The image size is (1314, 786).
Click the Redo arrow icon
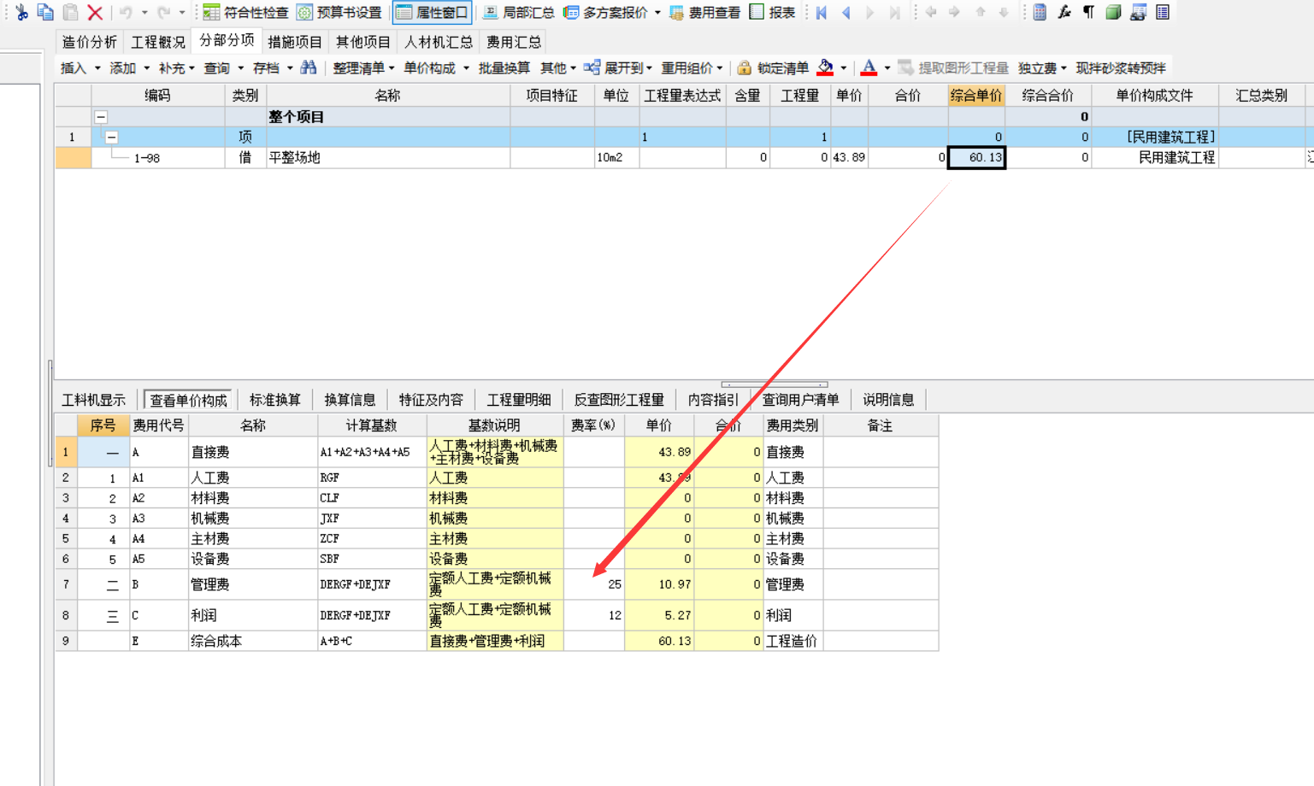[163, 13]
